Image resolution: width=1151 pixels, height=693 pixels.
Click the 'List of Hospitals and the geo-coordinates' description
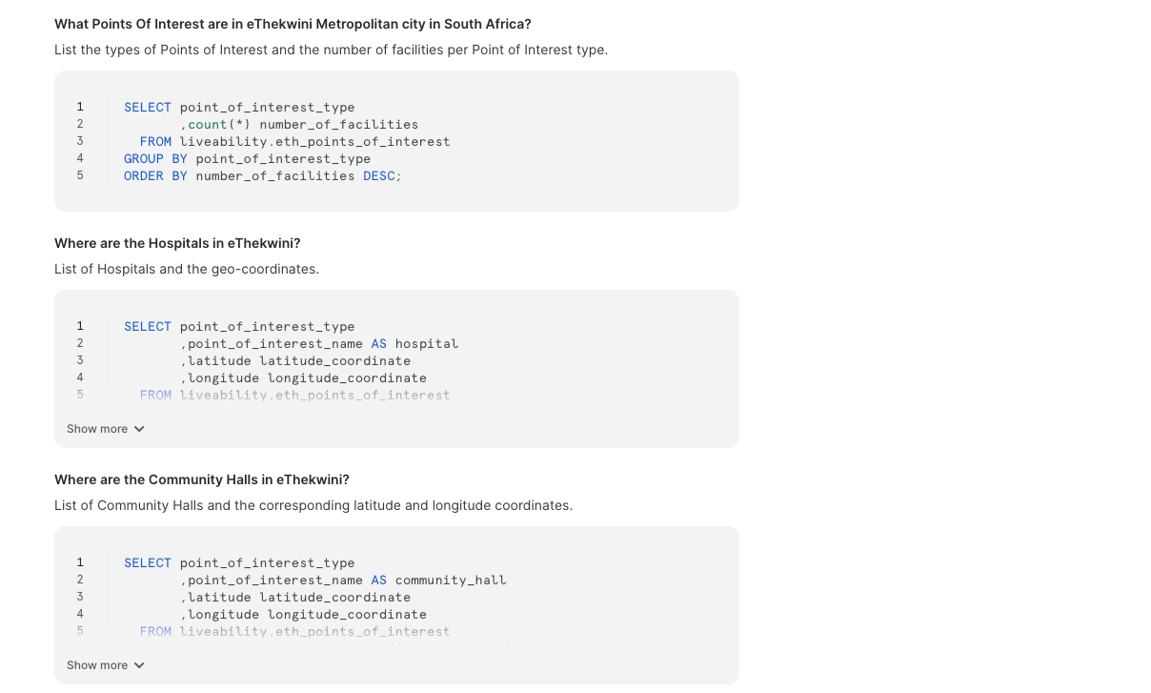click(x=187, y=269)
